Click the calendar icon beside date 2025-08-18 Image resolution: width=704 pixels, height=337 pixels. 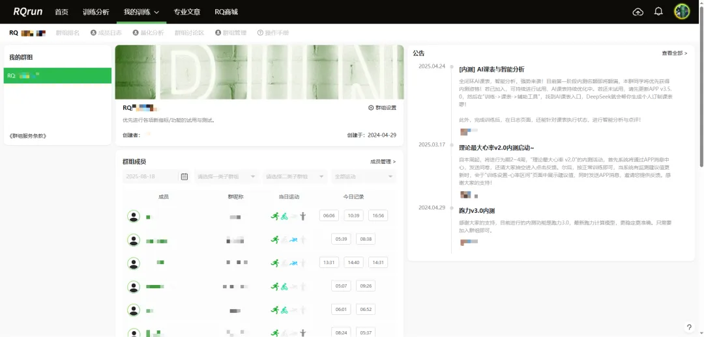[x=184, y=176]
